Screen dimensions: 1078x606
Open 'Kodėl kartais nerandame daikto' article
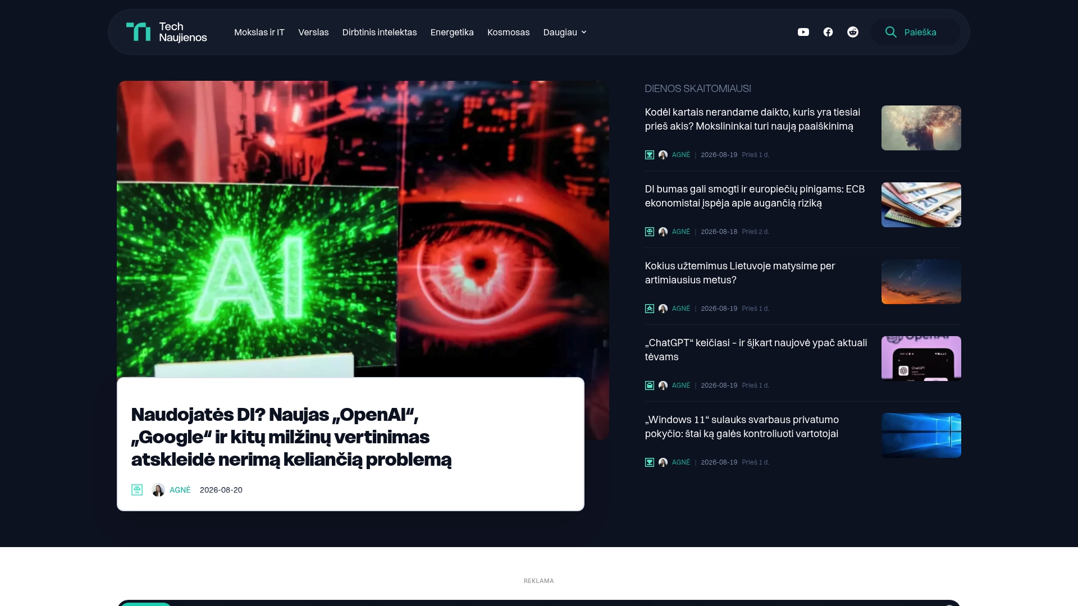point(752,119)
